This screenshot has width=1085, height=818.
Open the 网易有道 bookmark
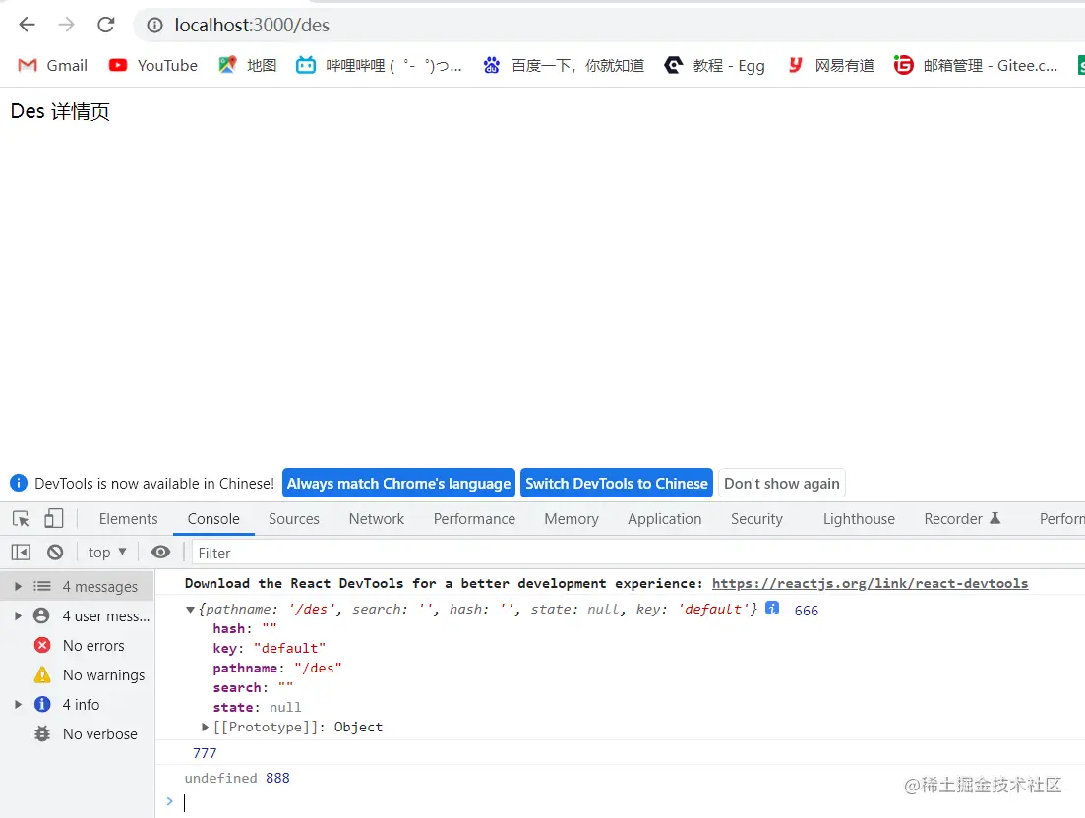830,65
